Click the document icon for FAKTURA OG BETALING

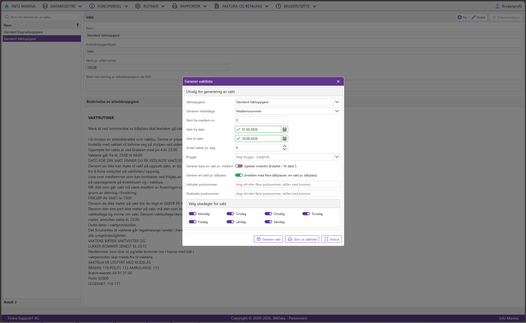[x=217, y=6]
